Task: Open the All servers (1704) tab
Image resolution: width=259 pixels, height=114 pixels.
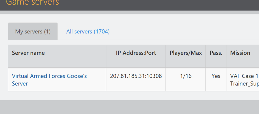Action: click(x=88, y=32)
